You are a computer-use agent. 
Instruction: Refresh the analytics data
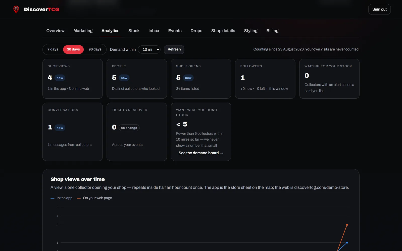pos(174,49)
